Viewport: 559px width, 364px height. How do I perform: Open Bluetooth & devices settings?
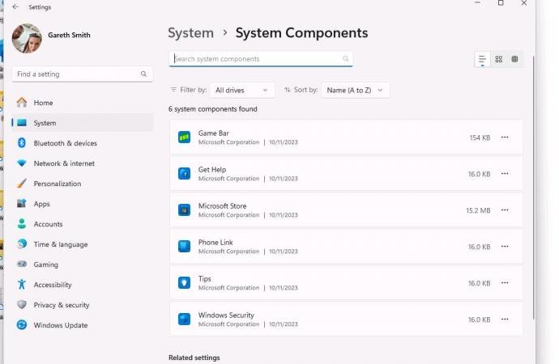click(x=65, y=143)
